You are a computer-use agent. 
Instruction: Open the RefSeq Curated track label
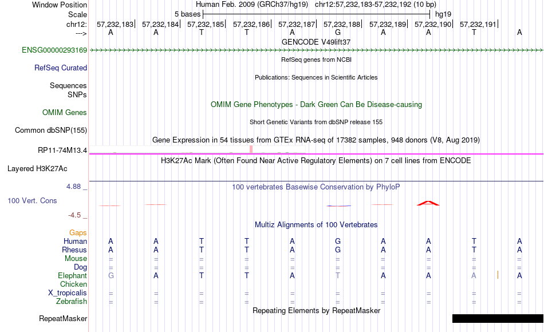(x=61, y=68)
